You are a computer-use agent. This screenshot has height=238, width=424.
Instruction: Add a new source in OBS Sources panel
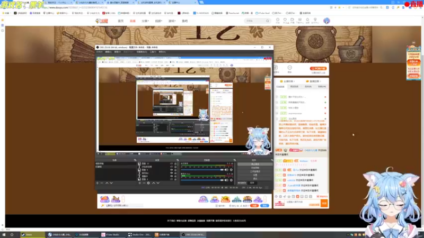coord(139,183)
